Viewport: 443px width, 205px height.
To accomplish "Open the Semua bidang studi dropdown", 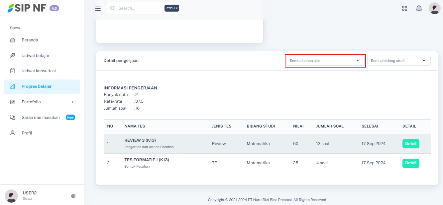I will pos(398,61).
